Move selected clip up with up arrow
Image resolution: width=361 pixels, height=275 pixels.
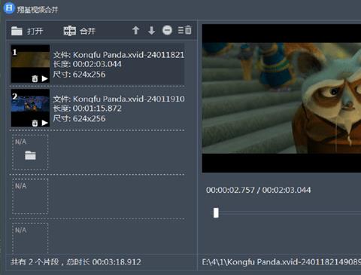tap(136, 30)
